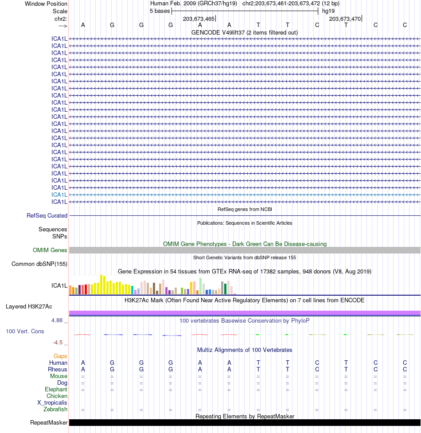Click the gray OMIM Genes item bar
This screenshot has width=421, height=433.
click(245, 250)
